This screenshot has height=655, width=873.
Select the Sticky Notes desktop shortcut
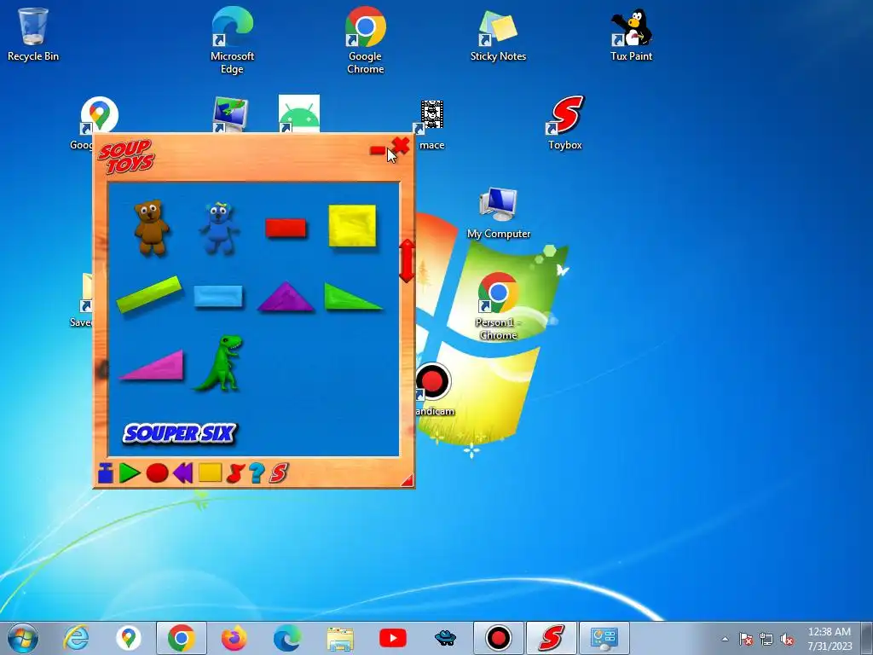click(498, 36)
